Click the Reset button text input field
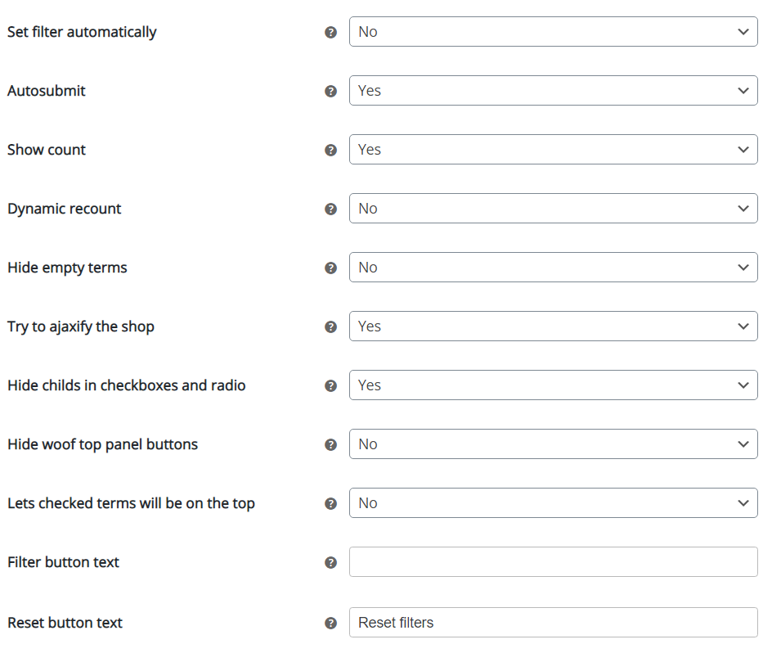The width and height of the screenshot is (772, 662). tap(553, 623)
